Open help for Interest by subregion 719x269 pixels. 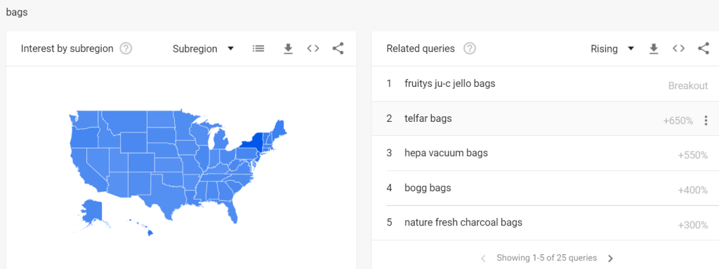(126, 48)
